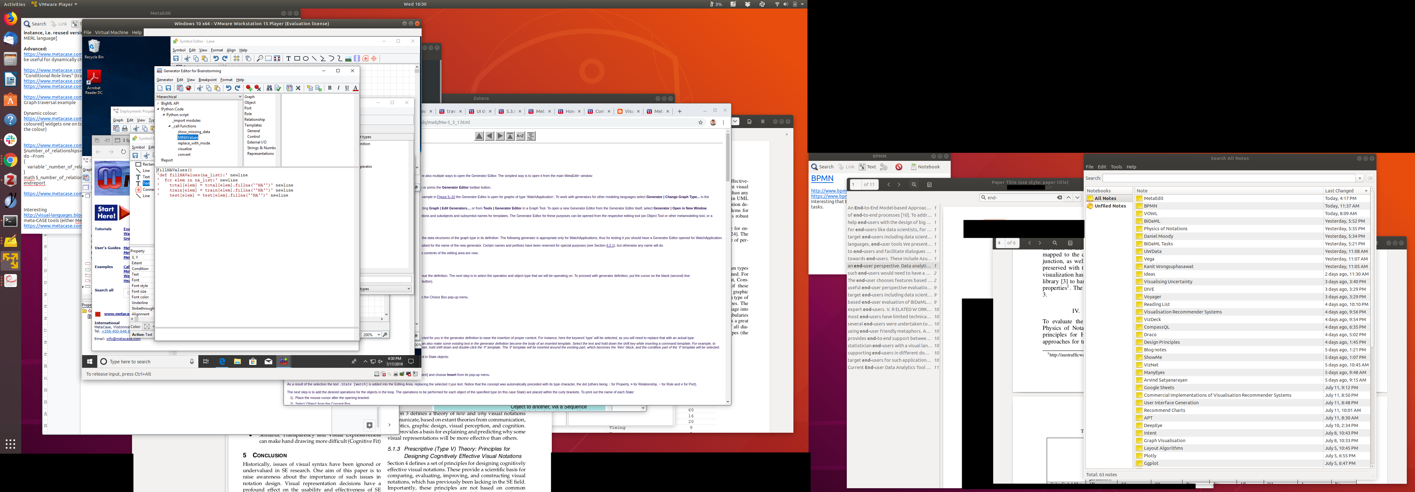Click the red text color A icon
The width and height of the screenshot is (1415, 492).
click(x=355, y=88)
